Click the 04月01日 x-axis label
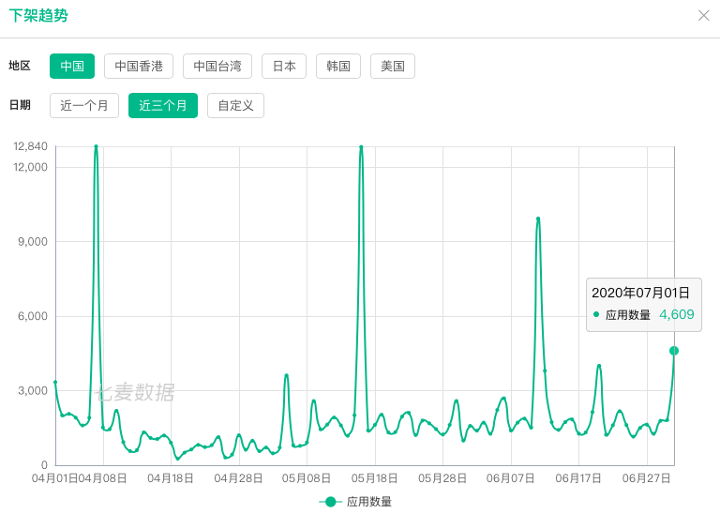This screenshot has height=514, width=720. [54, 478]
